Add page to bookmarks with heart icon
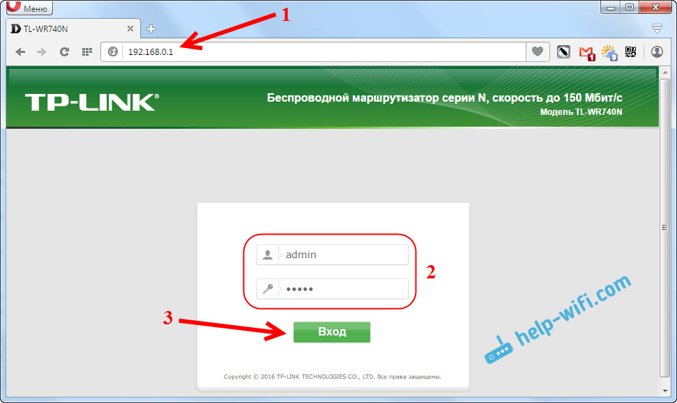This screenshot has height=403, width=677. (537, 52)
